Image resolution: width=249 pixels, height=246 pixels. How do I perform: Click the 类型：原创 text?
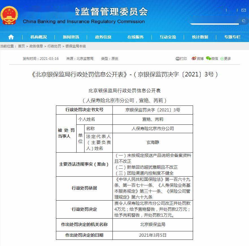point(110,59)
